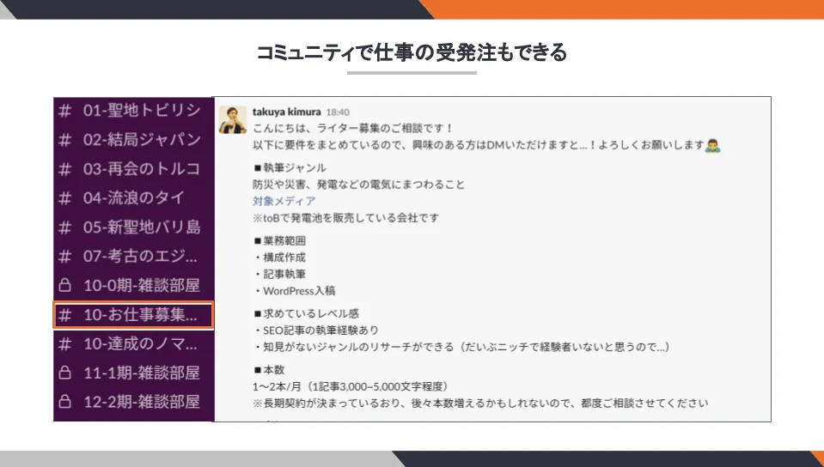This screenshot has width=824, height=467.
Task: Click the lock icon beside 12-2期-雑談部屋
Action: tap(64, 402)
